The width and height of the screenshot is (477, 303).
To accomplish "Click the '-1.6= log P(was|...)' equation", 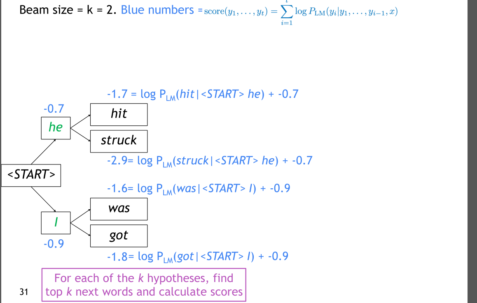I will click(199, 189).
